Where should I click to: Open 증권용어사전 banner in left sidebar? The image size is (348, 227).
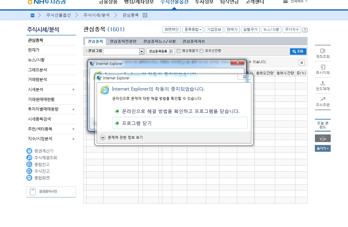point(51,192)
